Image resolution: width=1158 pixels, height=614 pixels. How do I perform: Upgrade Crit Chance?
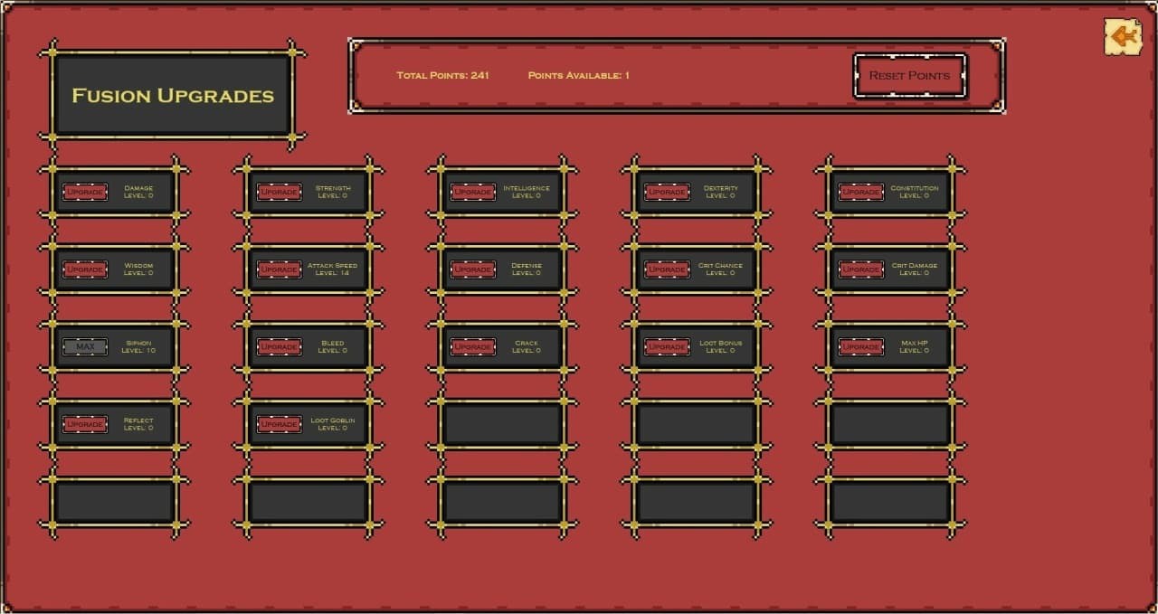tap(667, 269)
